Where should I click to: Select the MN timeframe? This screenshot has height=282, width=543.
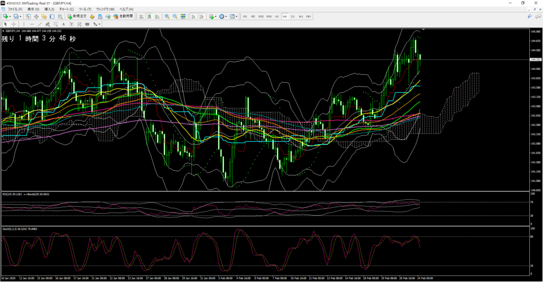point(309,16)
